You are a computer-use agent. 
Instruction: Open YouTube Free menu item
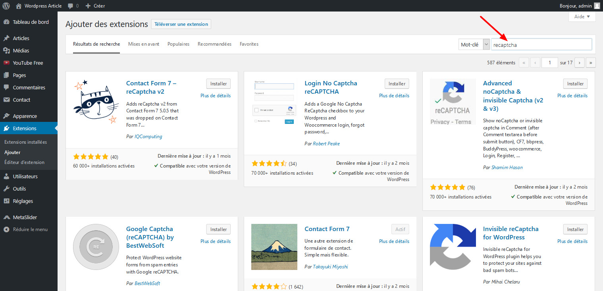[29, 63]
